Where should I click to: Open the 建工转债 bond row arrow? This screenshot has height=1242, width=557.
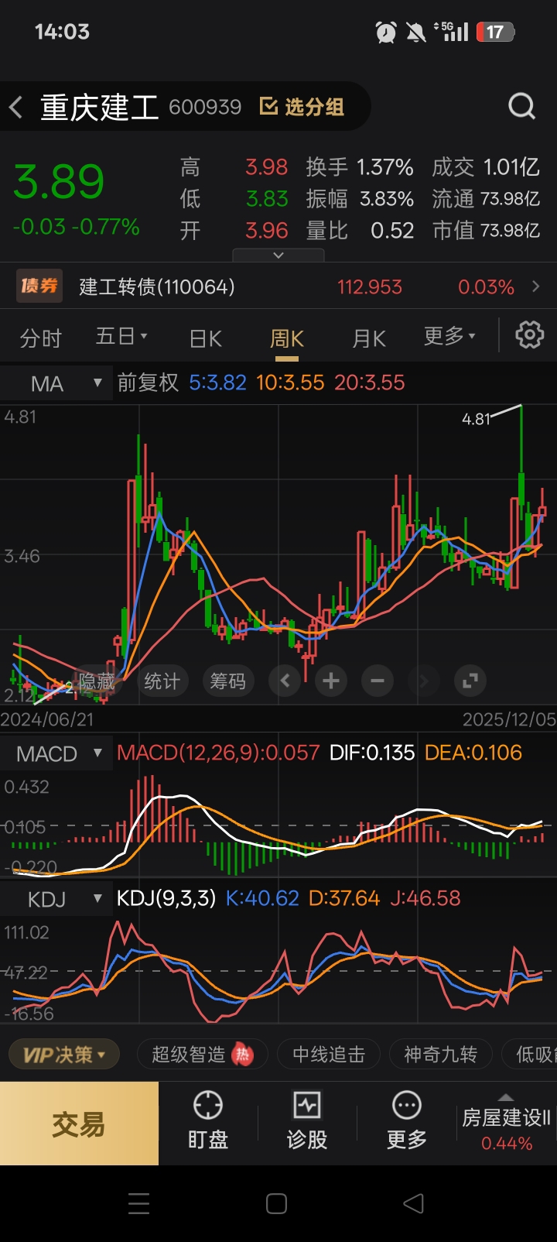coord(536,286)
